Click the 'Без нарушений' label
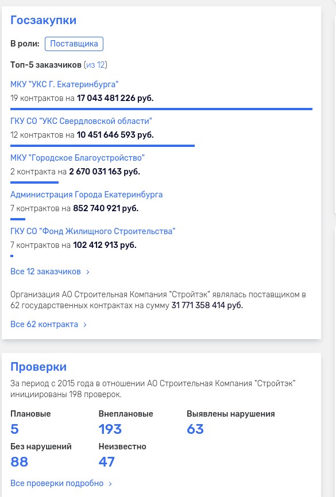336x497 pixels. click(41, 446)
